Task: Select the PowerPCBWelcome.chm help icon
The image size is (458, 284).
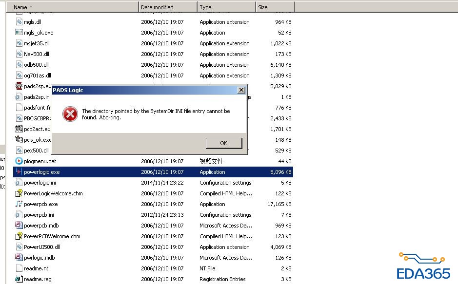Action: 19,236
